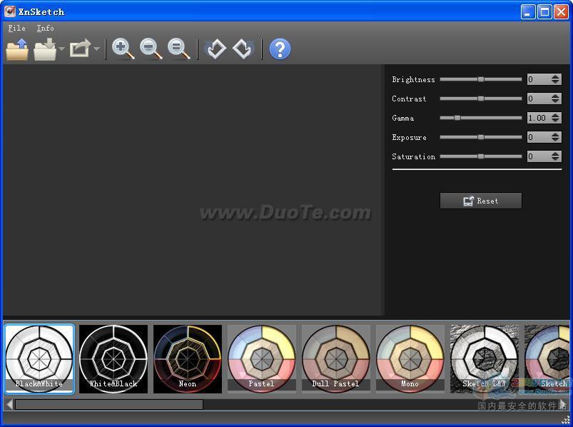Decrease the Saturation value with down arrow
Image resolution: width=573 pixels, height=427 pixels.
tap(556, 159)
